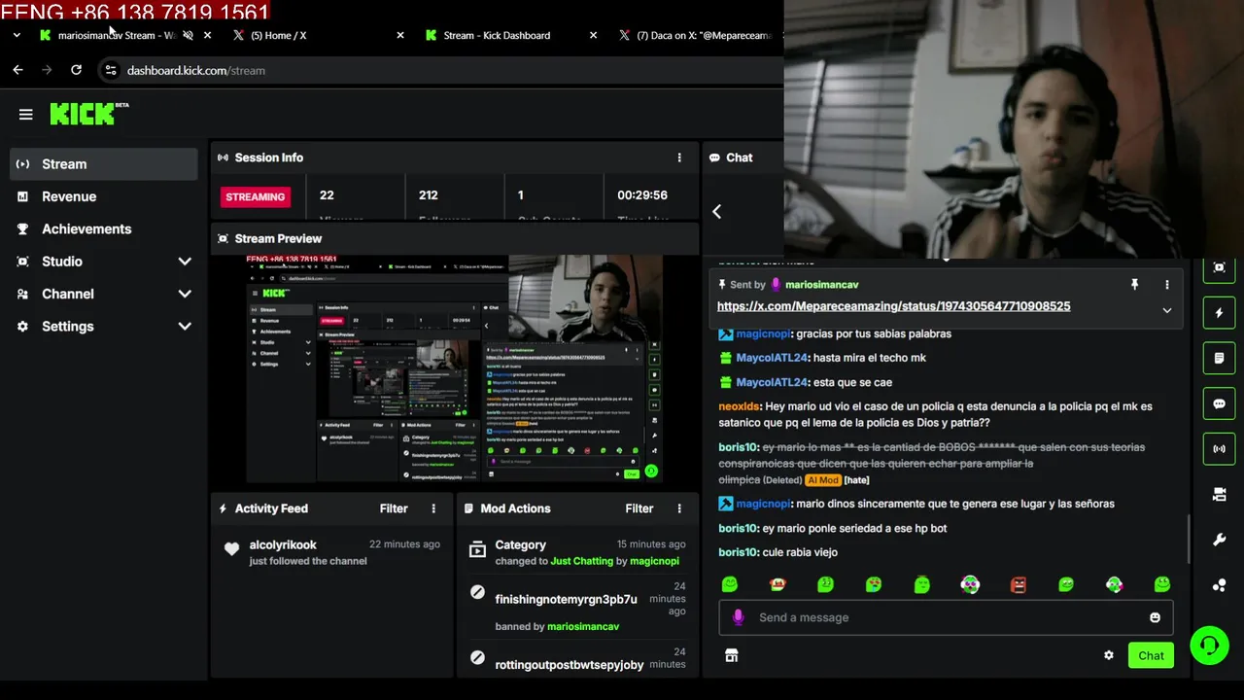Viewport: 1244px width, 700px height.
Task: Send message with the Chat button
Action: [x=1151, y=655]
